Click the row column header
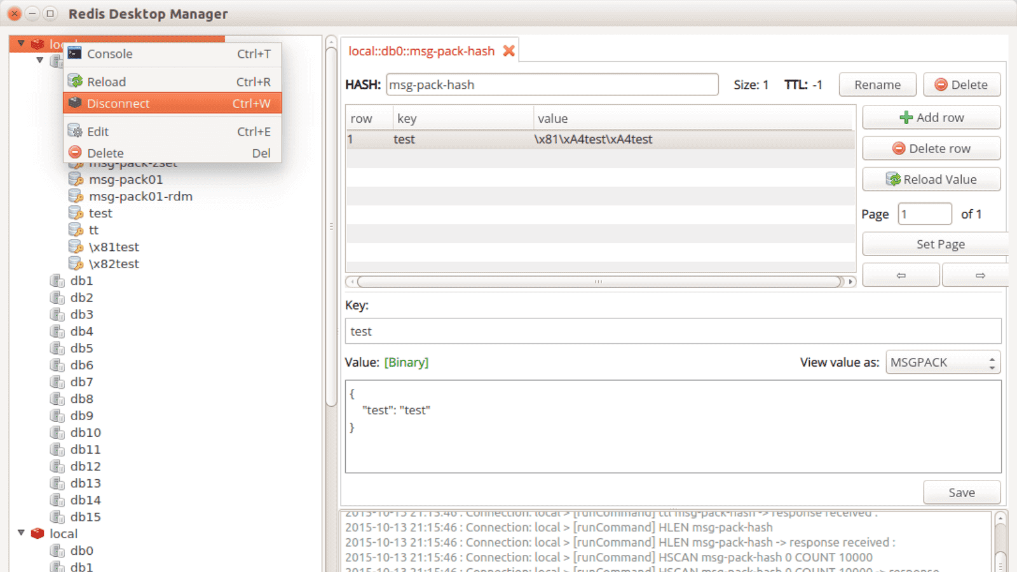1017x572 pixels. 369,118
